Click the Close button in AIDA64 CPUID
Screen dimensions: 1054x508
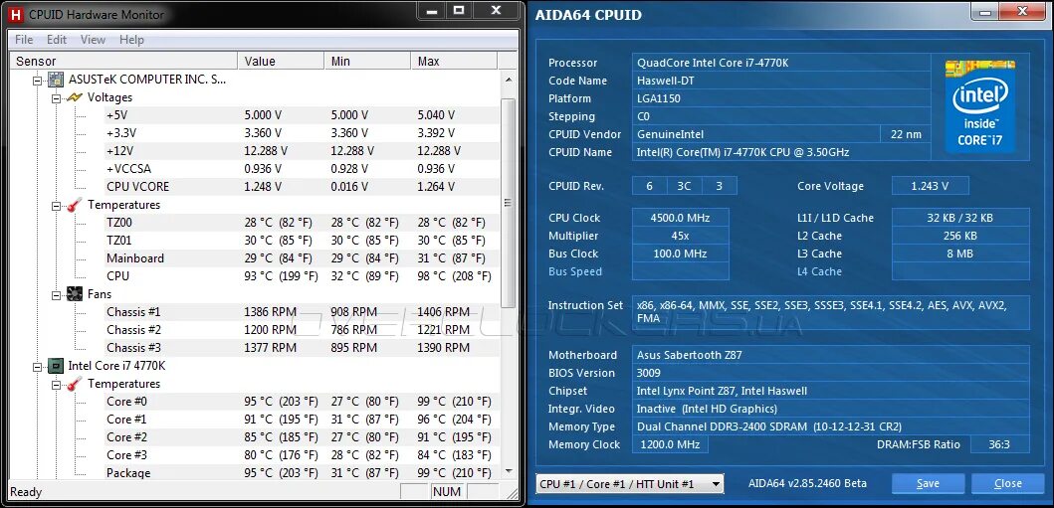(1007, 483)
